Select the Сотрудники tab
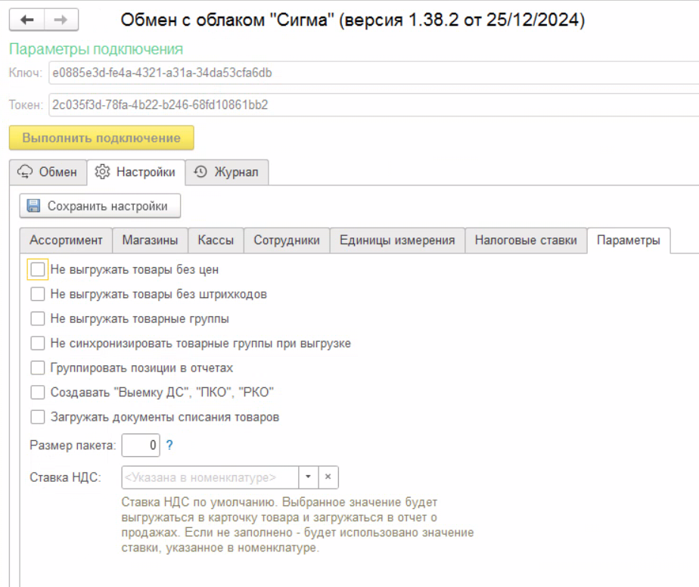 coord(287,241)
